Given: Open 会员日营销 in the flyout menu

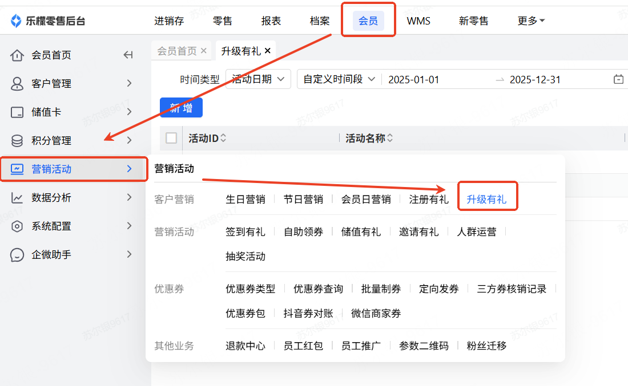Looking at the screenshot, I should (x=366, y=199).
